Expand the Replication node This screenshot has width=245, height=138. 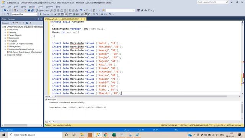click(5, 38)
